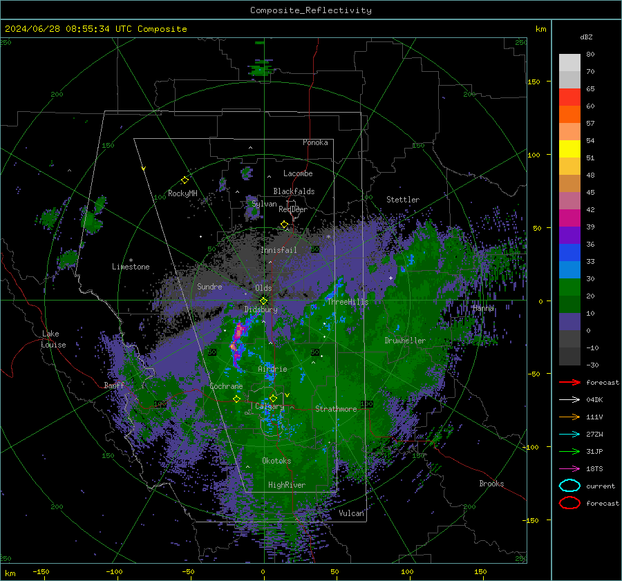Click the red forecast arrow in legend
Image resolution: width=622 pixels, height=581 pixels.
[x=569, y=382]
